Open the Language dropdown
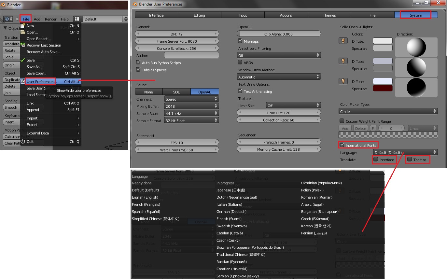The image size is (447, 279). pyautogui.click(x=405, y=152)
